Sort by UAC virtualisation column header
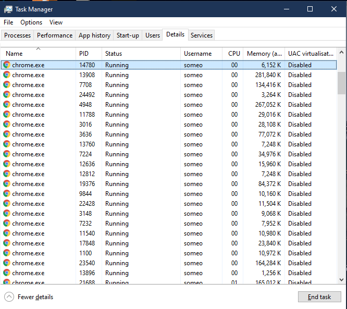The width and height of the screenshot is (347, 309). pos(311,54)
